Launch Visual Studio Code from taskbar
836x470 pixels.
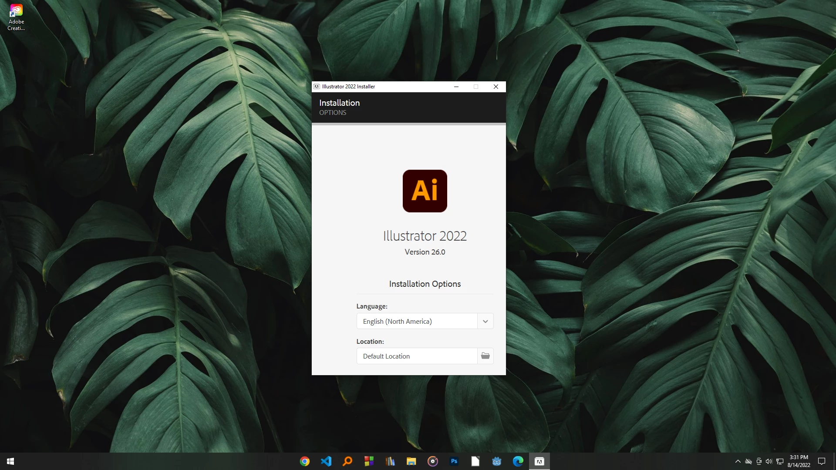(326, 461)
